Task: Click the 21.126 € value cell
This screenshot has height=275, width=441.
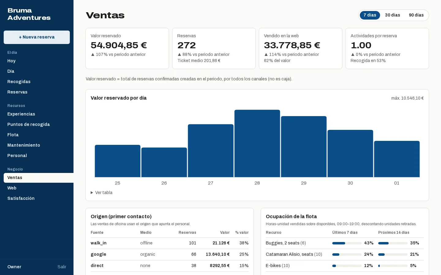Action: coord(221,243)
